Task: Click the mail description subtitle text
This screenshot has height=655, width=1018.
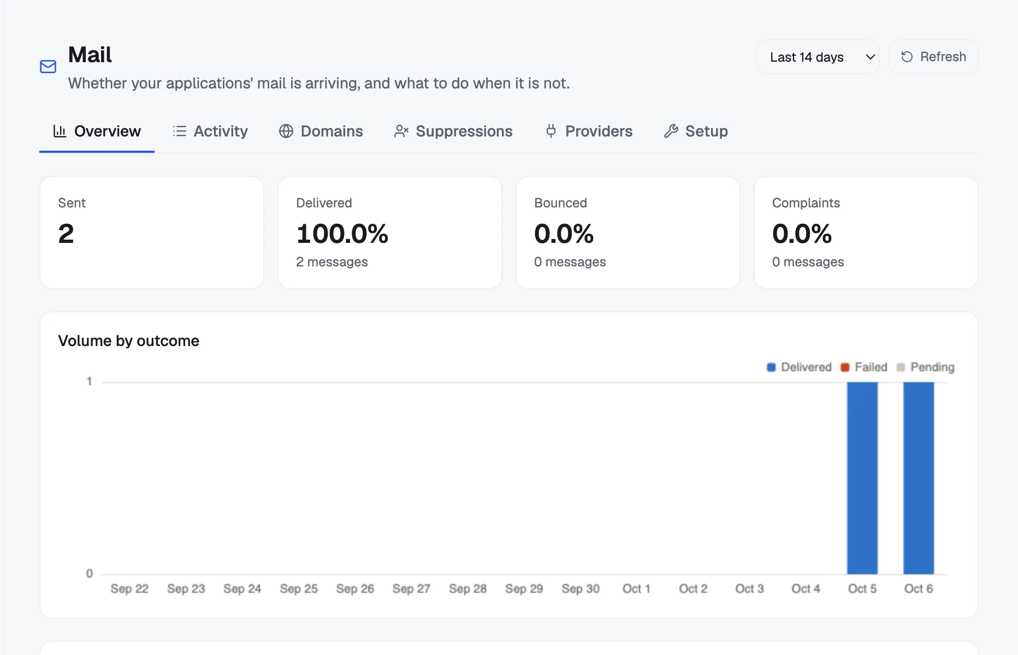Action: [x=319, y=83]
